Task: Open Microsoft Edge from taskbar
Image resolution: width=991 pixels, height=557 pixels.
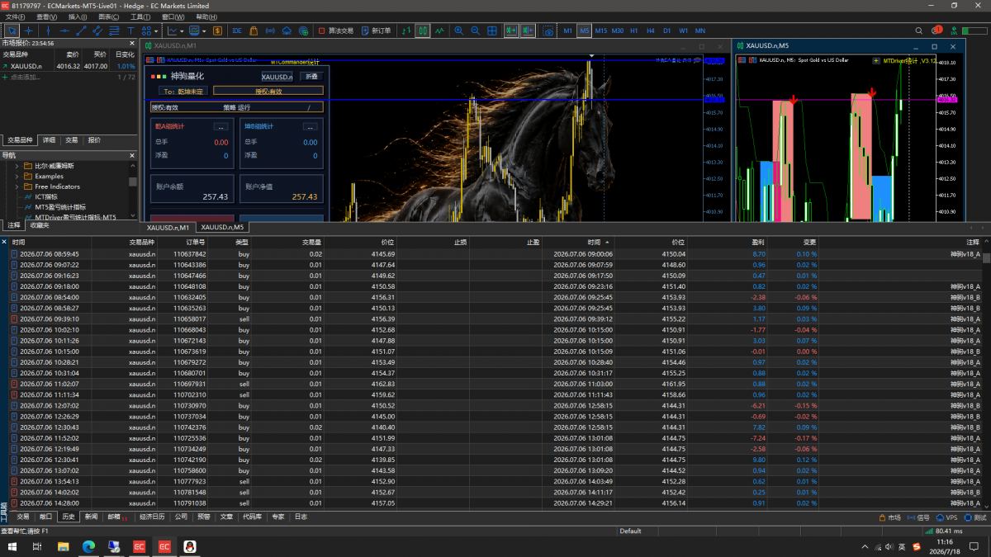Action: (x=88, y=546)
